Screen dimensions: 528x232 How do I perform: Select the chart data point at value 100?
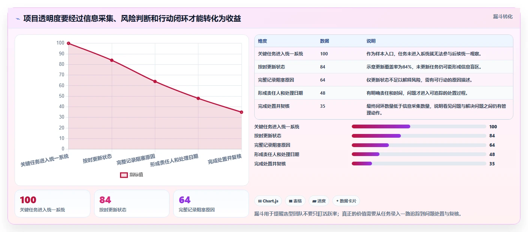coord(69,43)
